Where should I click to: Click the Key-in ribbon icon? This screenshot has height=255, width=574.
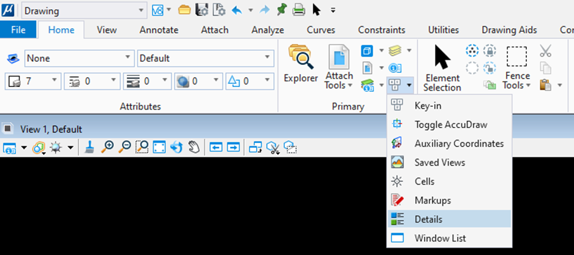click(395, 85)
